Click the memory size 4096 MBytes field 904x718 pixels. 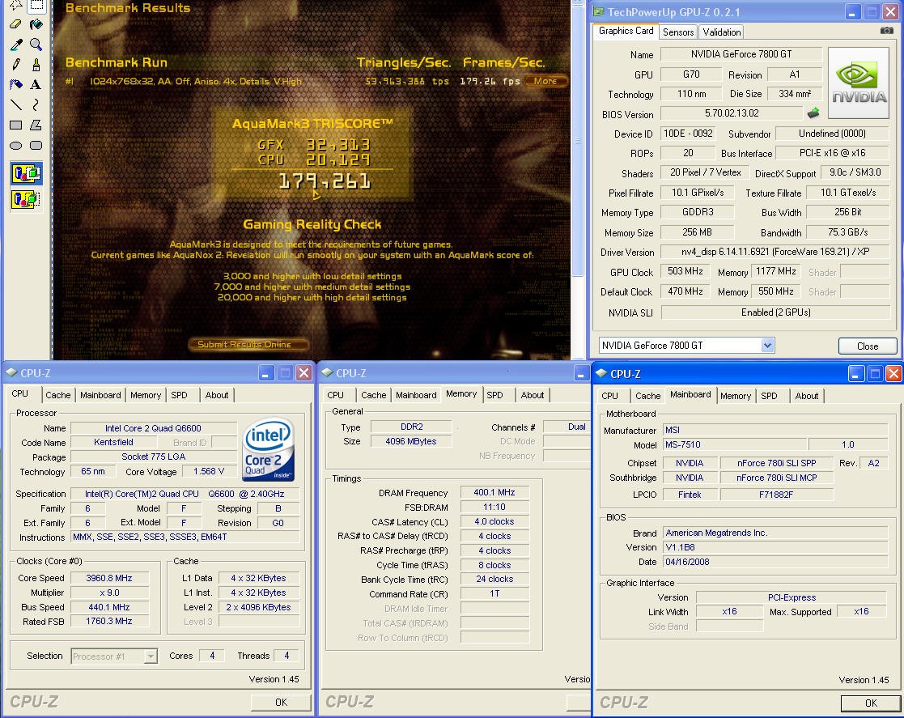click(x=411, y=441)
